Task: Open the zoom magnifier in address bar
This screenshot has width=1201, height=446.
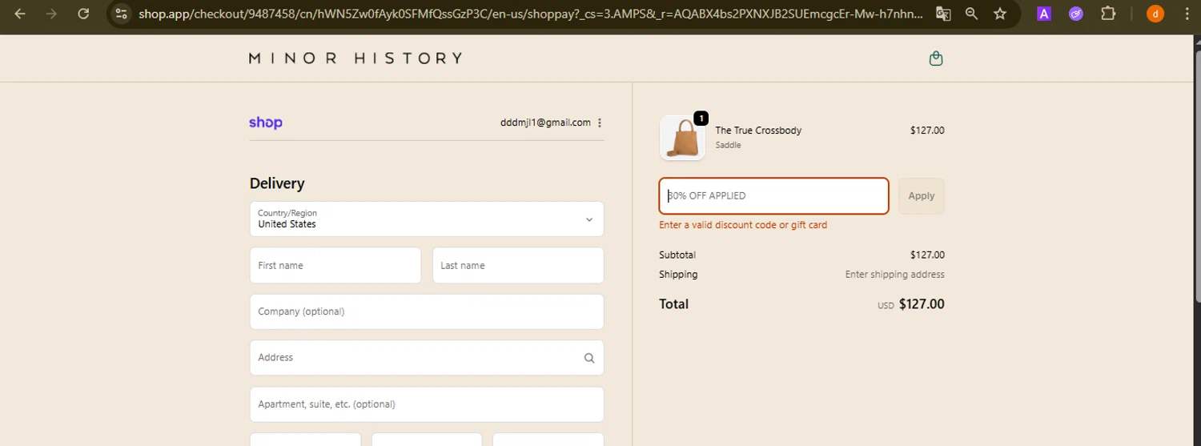Action: coord(971,14)
